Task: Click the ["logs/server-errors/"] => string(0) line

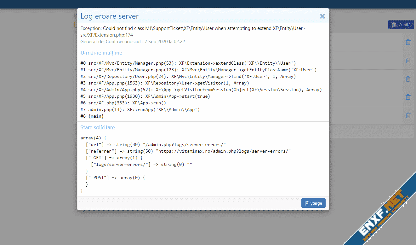Action: click(x=141, y=164)
